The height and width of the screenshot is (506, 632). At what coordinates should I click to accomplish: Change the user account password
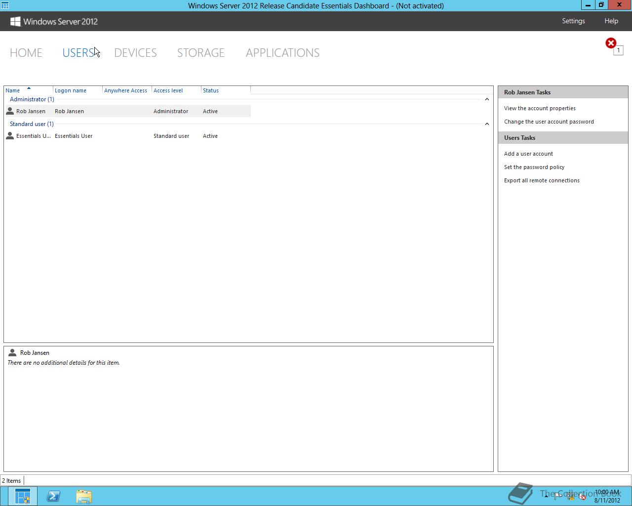(x=549, y=122)
